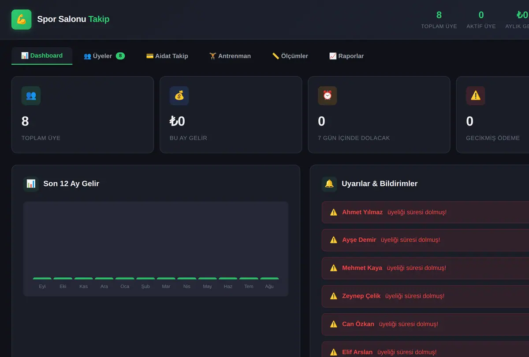Switch to the Üyeler tab
This screenshot has width=529, height=357.
coord(104,56)
